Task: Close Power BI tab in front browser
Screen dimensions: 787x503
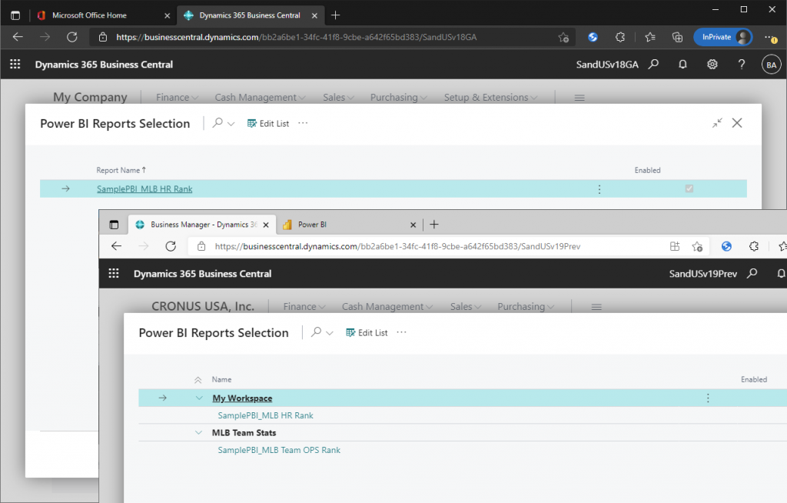Action: point(413,225)
